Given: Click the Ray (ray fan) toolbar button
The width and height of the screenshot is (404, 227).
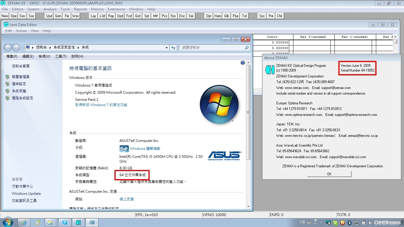Looking at the screenshot, I should click(x=111, y=16).
